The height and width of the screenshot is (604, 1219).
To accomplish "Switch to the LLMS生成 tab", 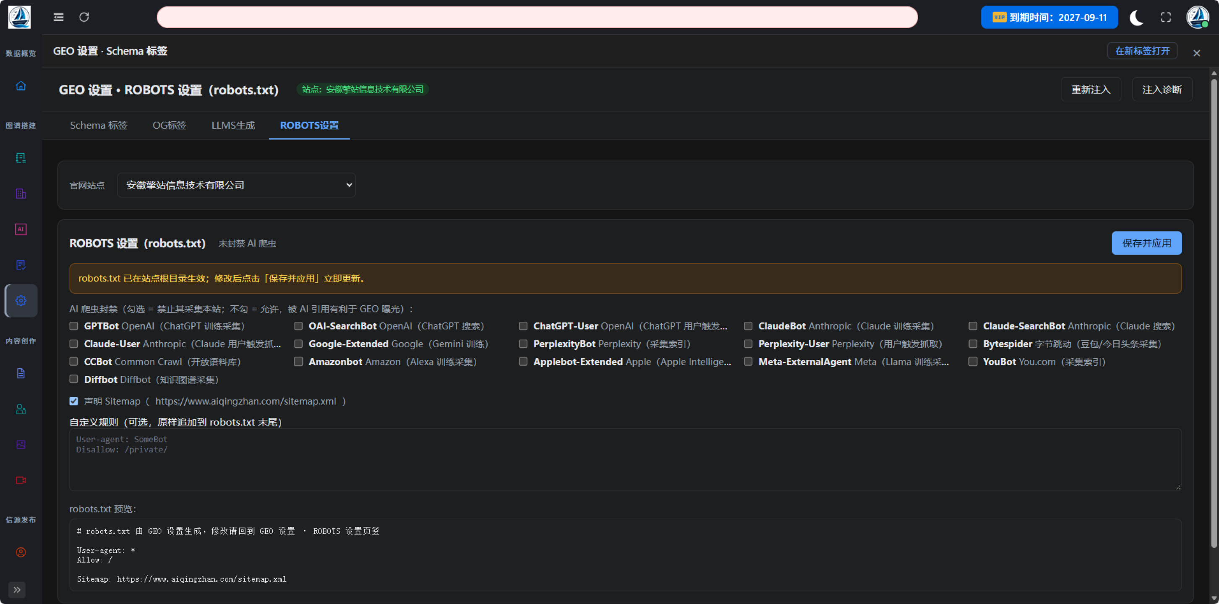I will pyautogui.click(x=233, y=125).
